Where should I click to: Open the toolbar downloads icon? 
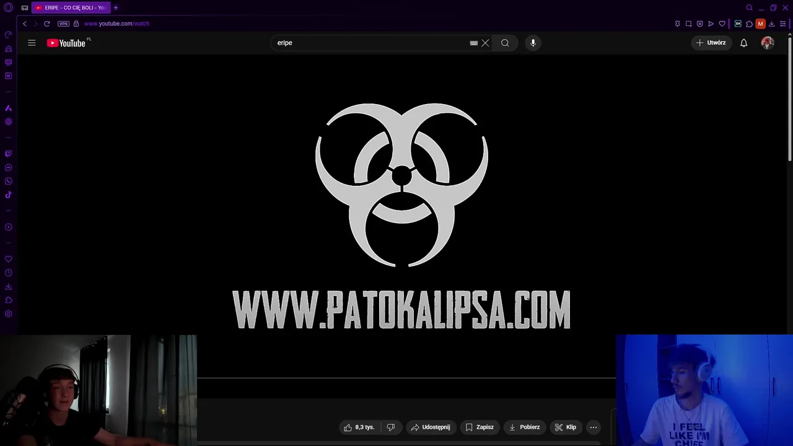click(771, 24)
